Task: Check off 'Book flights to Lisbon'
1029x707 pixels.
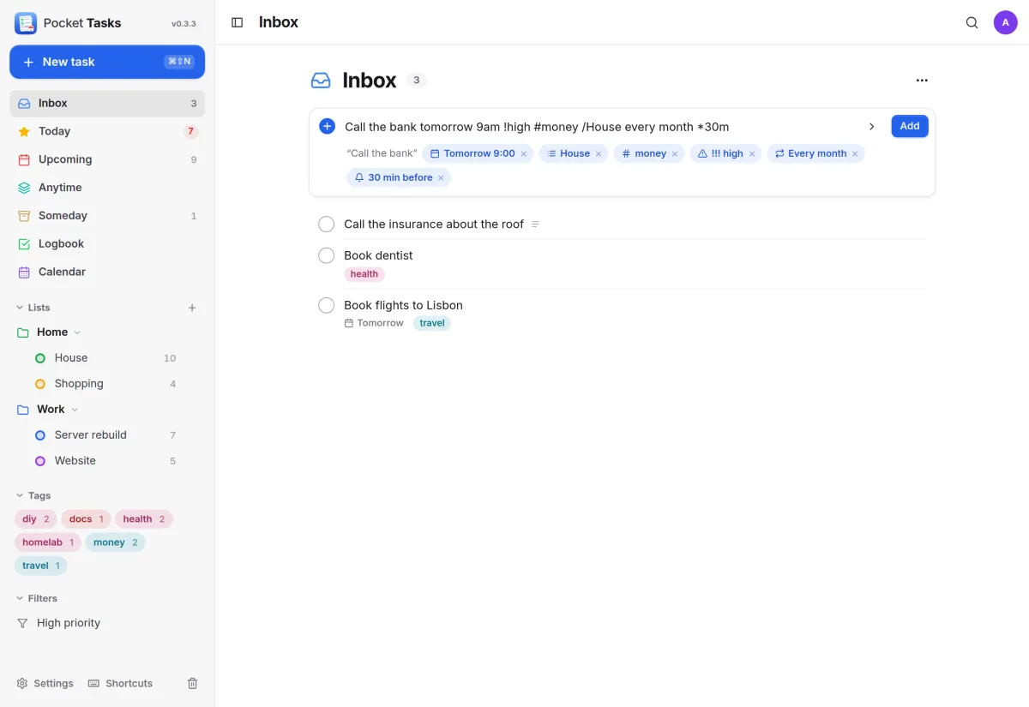Action: (326, 305)
